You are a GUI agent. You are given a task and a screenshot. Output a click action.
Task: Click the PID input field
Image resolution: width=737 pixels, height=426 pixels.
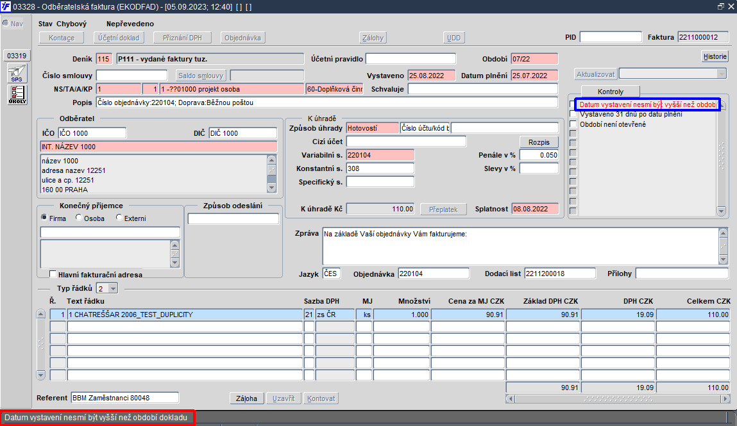coord(611,37)
